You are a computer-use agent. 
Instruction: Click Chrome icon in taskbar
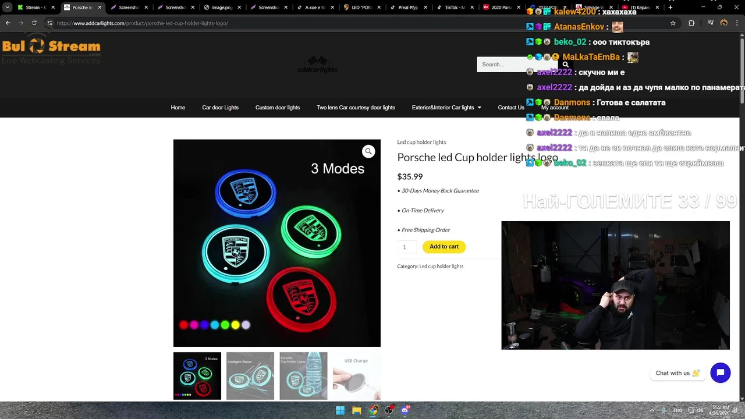tap(373, 410)
